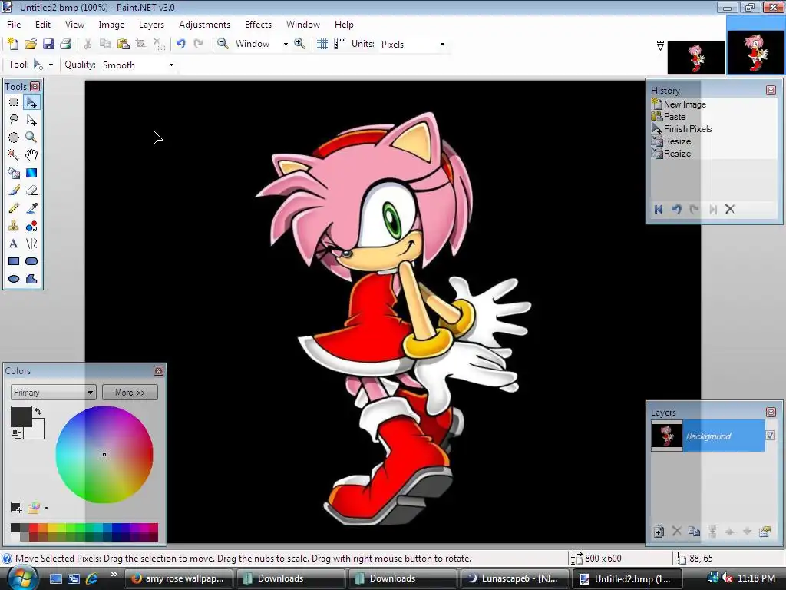
Task: Click the New file toolbar icon
Action: tap(13, 44)
